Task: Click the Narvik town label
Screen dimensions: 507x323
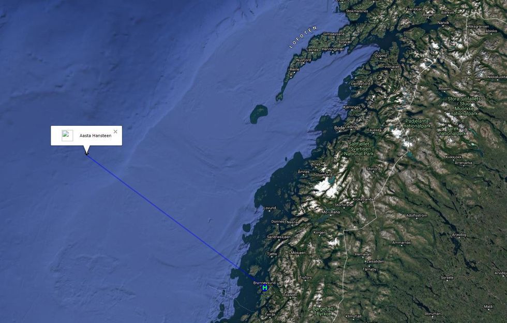Action: (443, 23)
